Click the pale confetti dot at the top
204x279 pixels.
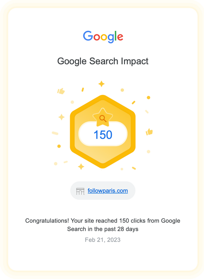pos(122,90)
